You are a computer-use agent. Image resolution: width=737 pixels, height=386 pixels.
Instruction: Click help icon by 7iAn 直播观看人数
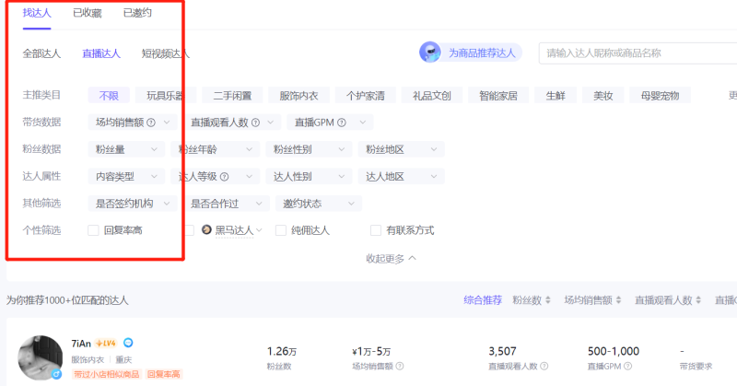544,366
